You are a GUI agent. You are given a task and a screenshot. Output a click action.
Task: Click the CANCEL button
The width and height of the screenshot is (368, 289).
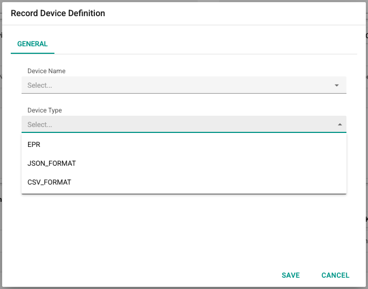click(x=335, y=275)
